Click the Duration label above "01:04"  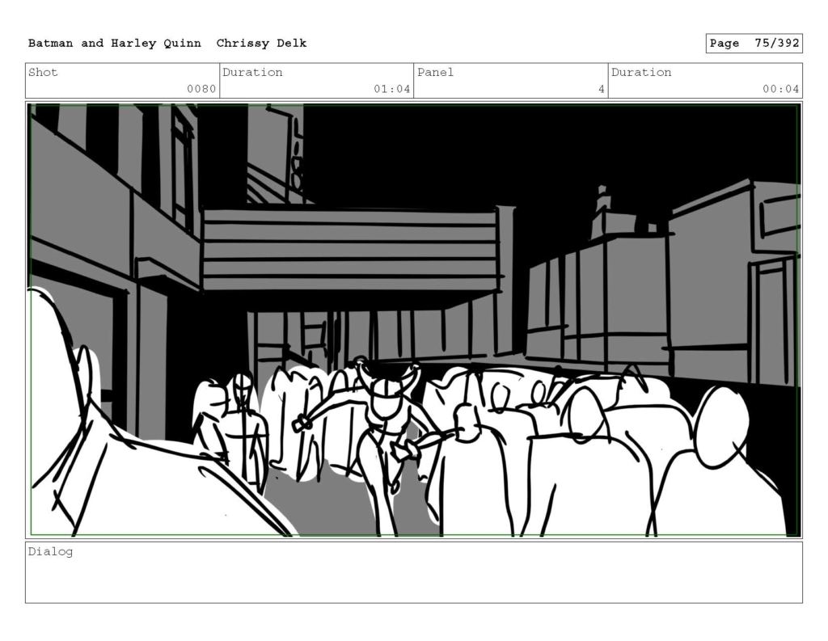[x=252, y=72]
